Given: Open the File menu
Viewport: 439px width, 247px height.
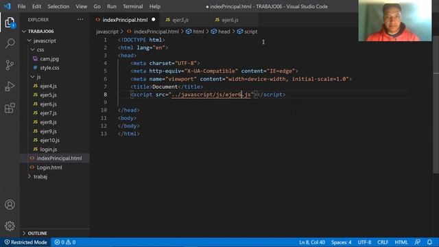Looking at the screenshot, I should (21, 6).
